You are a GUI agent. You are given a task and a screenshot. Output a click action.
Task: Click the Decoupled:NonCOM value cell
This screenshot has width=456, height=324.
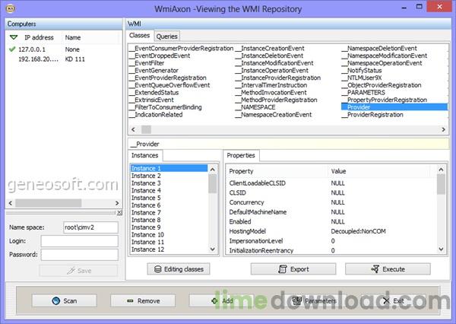coord(358,231)
